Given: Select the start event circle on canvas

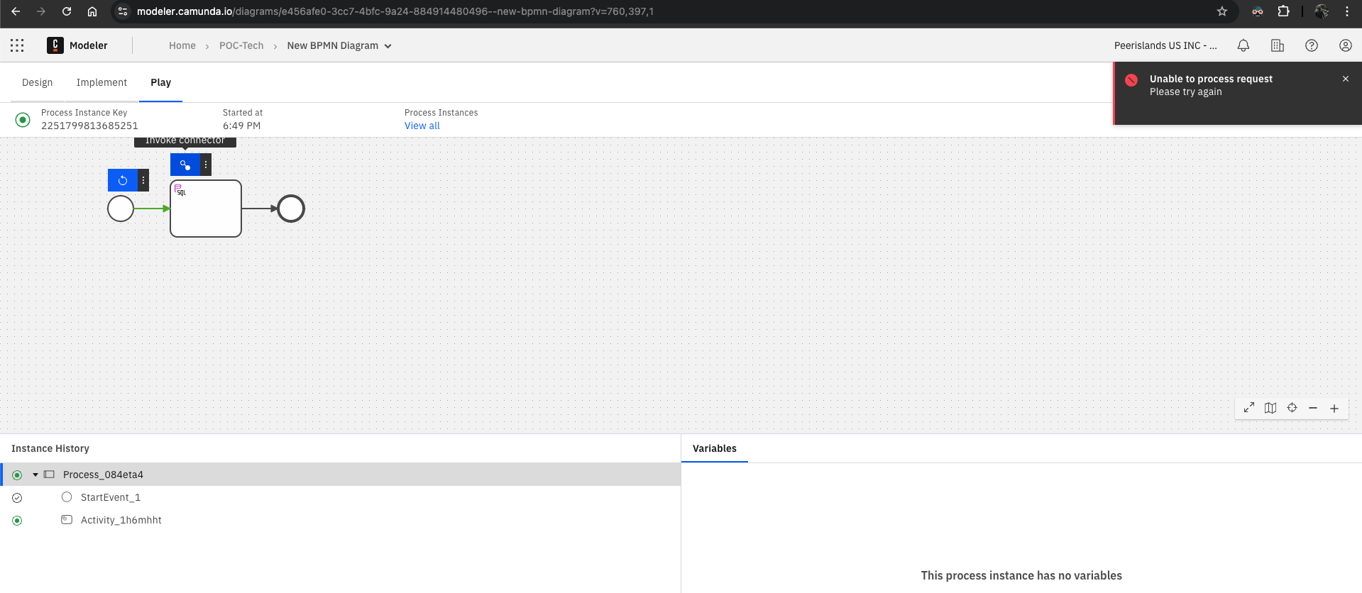Looking at the screenshot, I should tap(121, 209).
